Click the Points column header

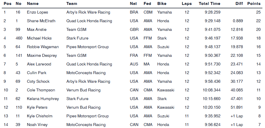point(254,4)
